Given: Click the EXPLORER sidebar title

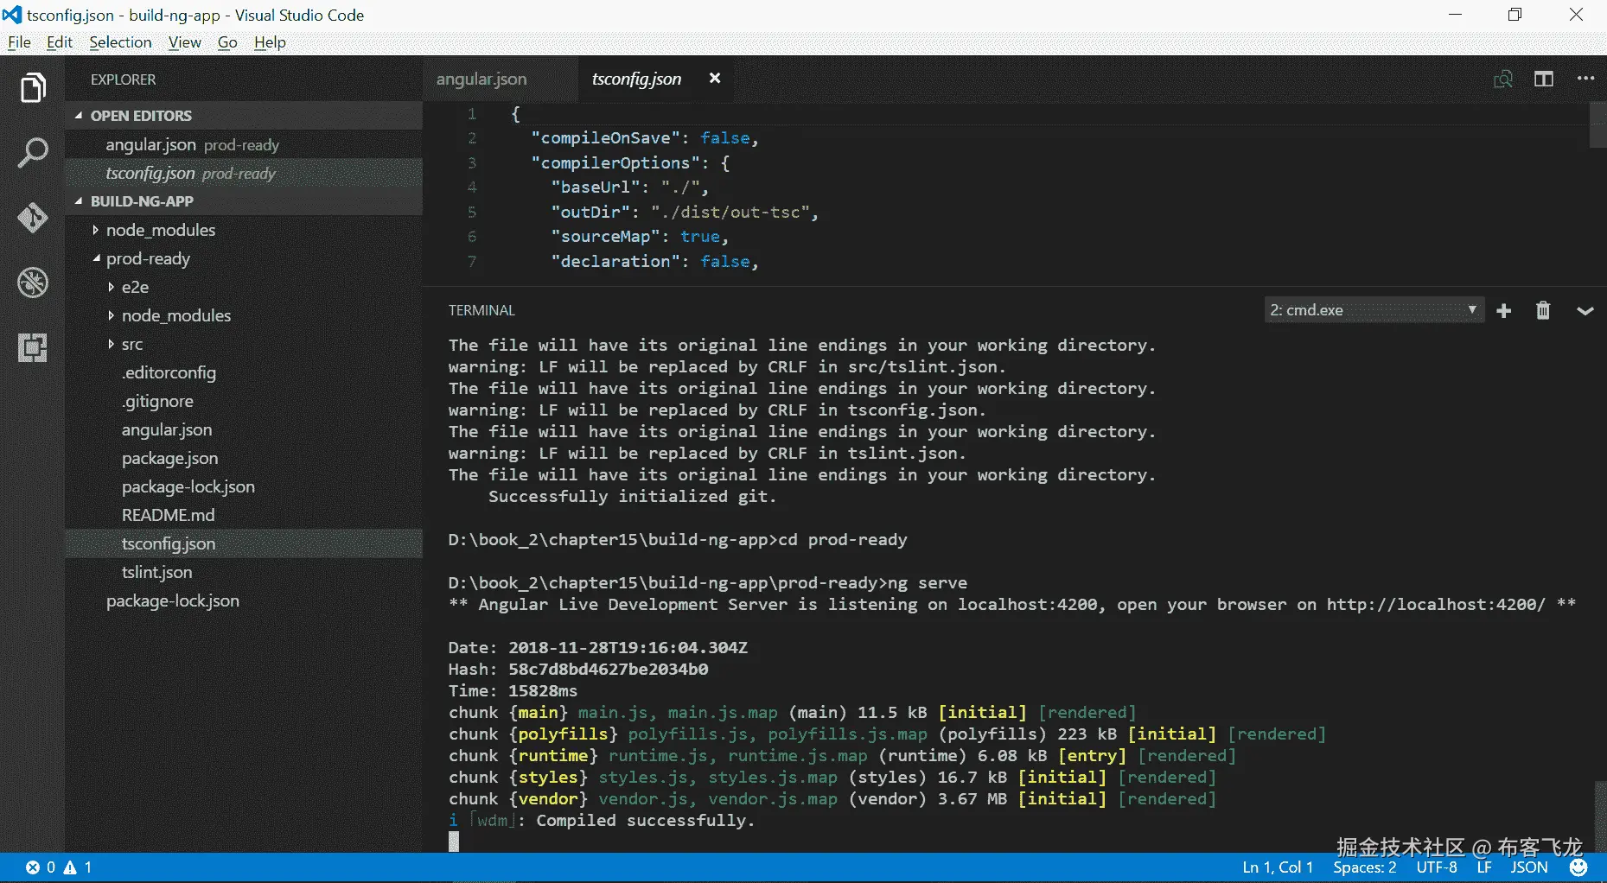Looking at the screenshot, I should click(124, 79).
